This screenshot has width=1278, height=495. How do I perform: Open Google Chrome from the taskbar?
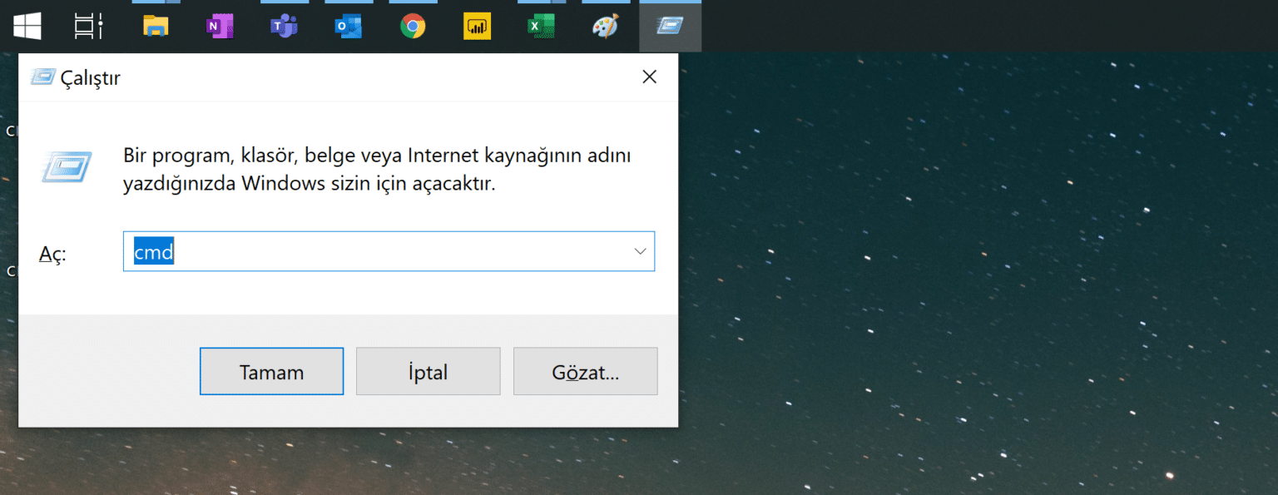[412, 26]
